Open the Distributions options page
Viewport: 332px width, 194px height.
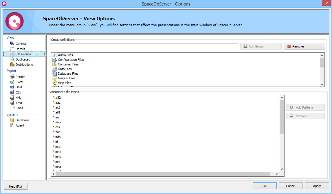coord(24,65)
